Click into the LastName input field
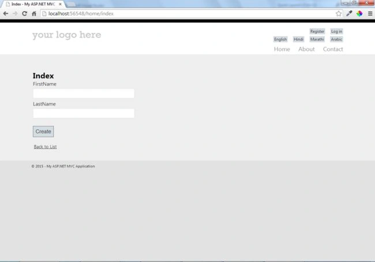 click(x=84, y=113)
